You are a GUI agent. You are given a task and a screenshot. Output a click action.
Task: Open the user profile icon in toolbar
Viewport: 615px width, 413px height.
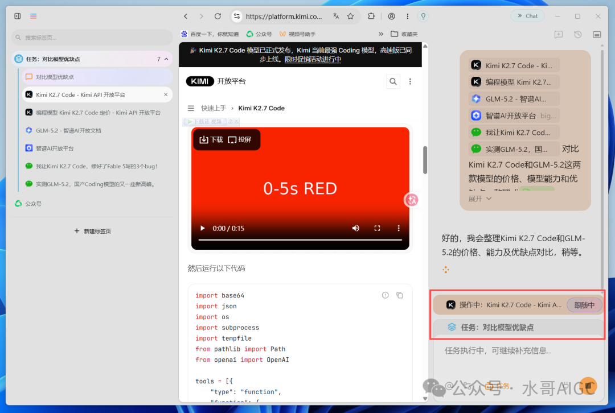tap(391, 16)
